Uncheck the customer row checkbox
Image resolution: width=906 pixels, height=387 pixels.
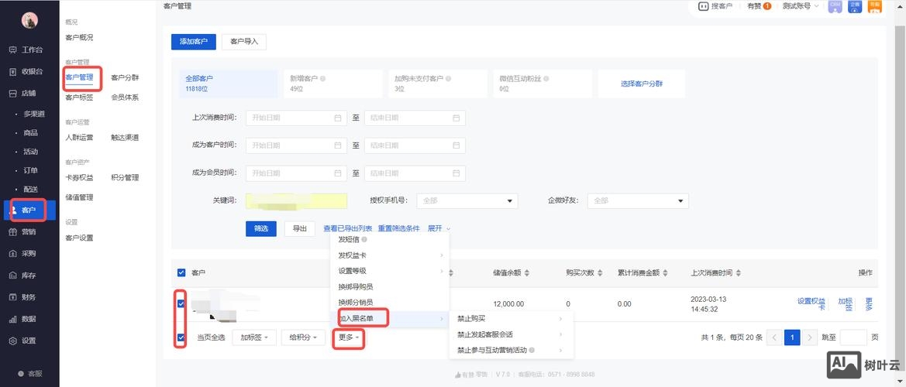pyautogui.click(x=181, y=303)
